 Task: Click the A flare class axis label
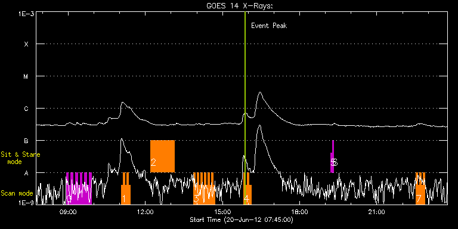[x=26, y=173]
